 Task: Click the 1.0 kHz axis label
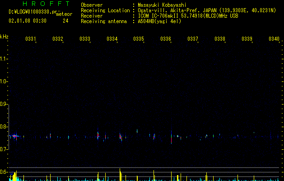tap(4, 81)
